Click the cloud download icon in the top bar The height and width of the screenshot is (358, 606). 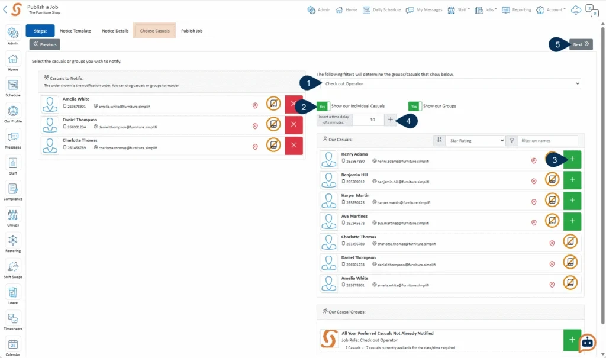pyautogui.click(x=576, y=10)
